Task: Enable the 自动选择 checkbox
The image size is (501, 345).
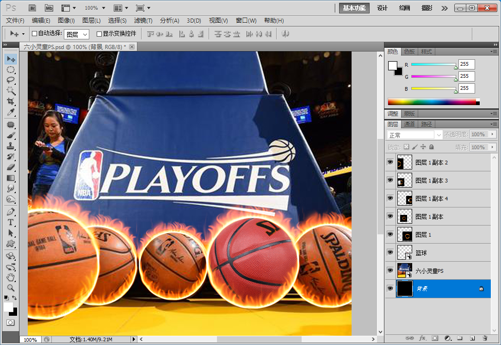Action: click(x=35, y=33)
